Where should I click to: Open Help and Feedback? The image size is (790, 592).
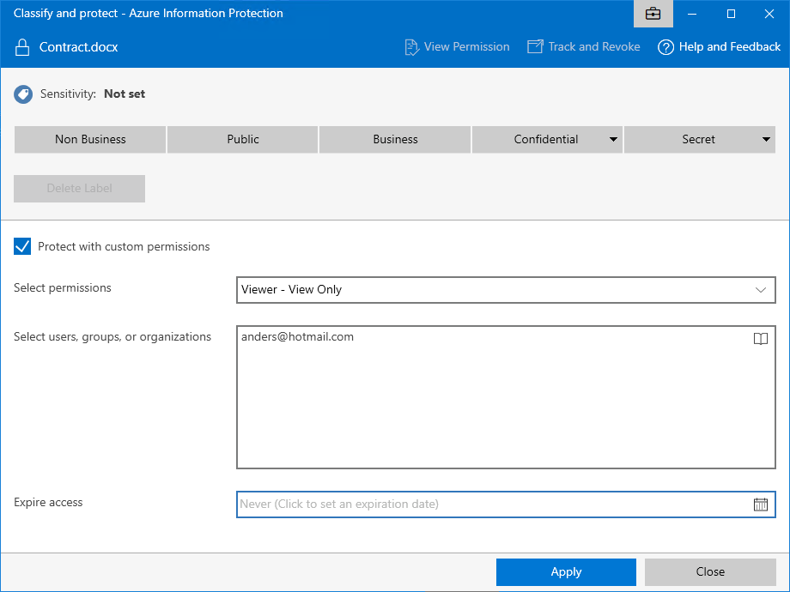click(x=719, y=47)
